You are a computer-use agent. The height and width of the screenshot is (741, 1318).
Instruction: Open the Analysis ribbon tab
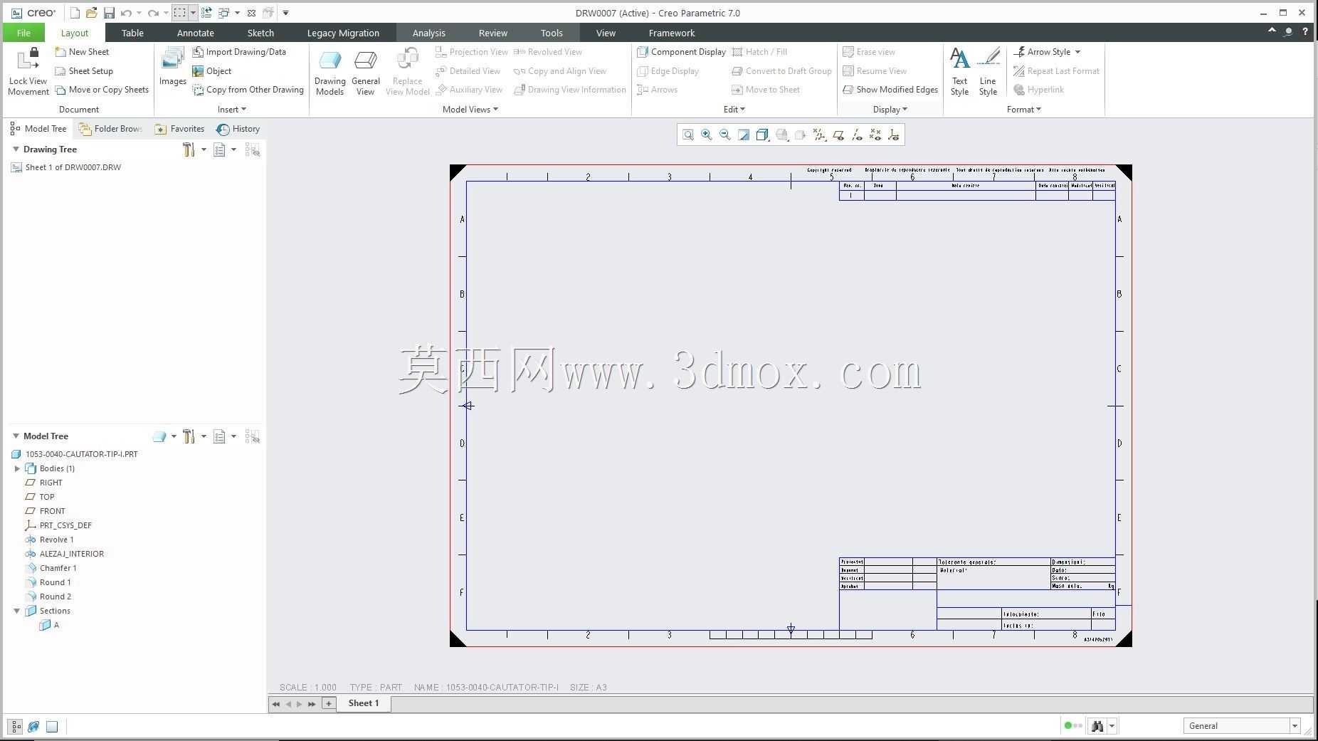tap(429, 33)
